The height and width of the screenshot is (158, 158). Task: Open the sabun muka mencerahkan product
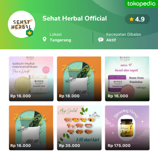[31, 79]
